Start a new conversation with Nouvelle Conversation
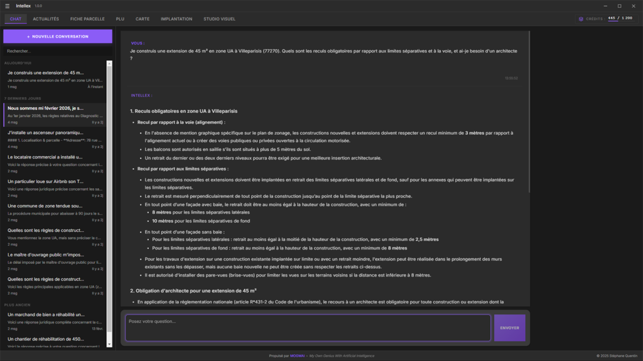The width and height of the screenshot is (643, 361). click(58, 36)
